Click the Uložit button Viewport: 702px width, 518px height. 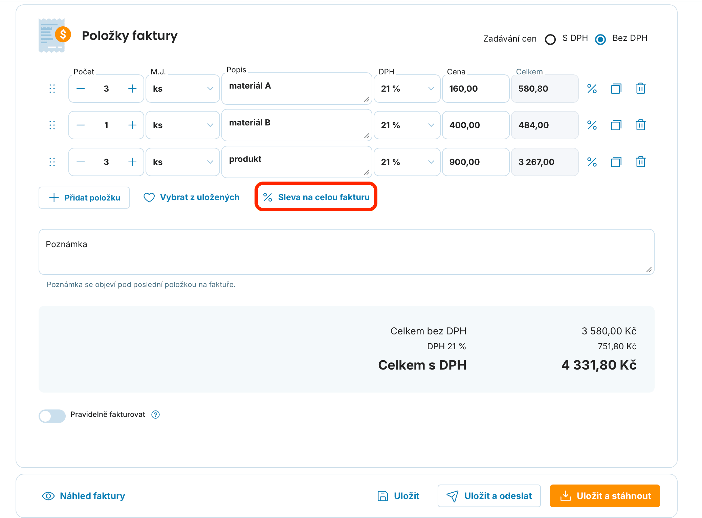click(x=398, y=496)
